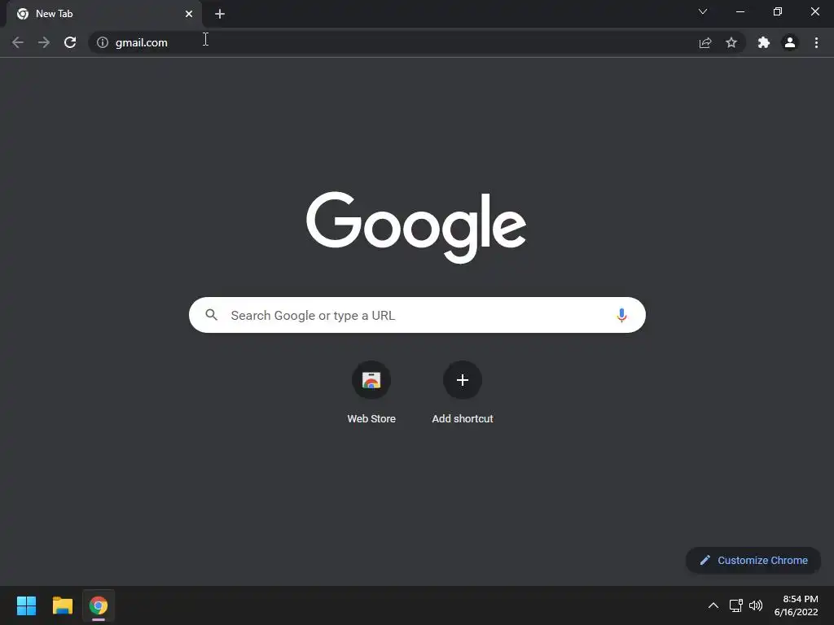This screenshot has height=625, width=834.
Task: Open the Windows Start menu
Action: [26, 605]
